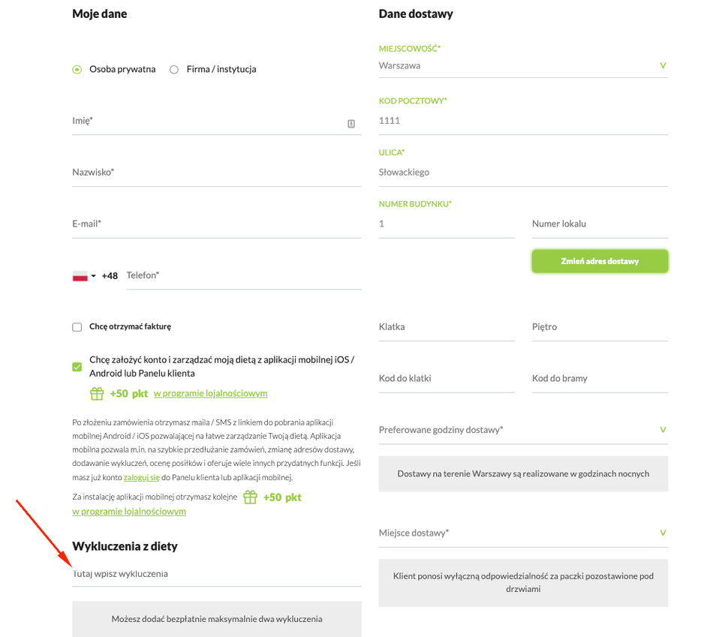Click the gift icon beside +50 pkt
719x637 pixels.
tap(97, 394)
